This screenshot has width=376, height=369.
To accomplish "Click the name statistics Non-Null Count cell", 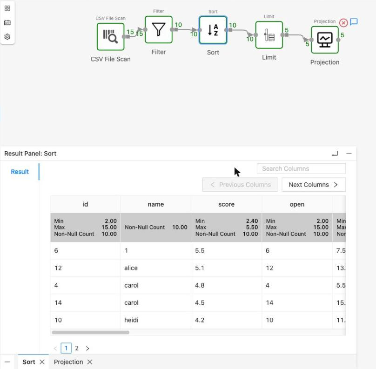I will [156, 227].
